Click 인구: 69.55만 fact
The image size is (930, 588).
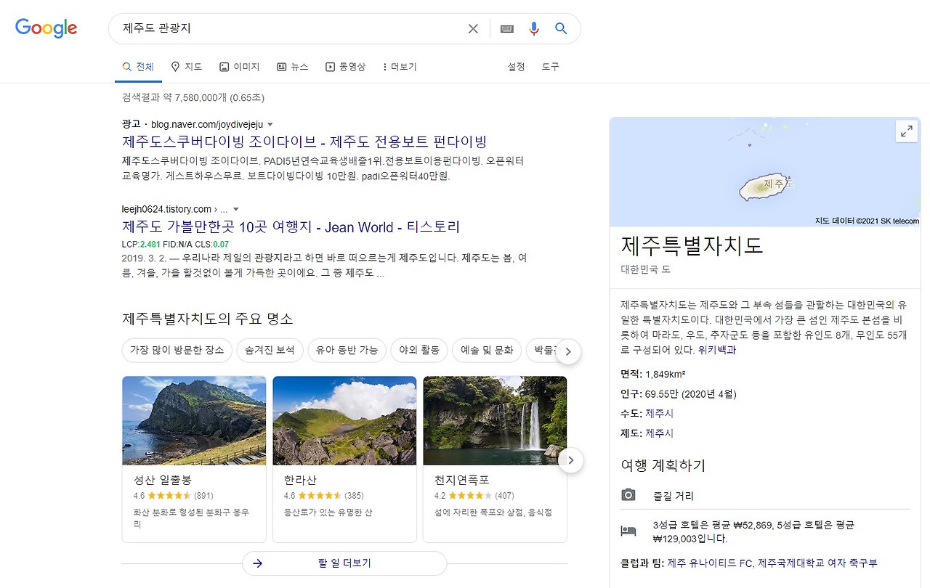pyautogui.click(x=679, y=394)
